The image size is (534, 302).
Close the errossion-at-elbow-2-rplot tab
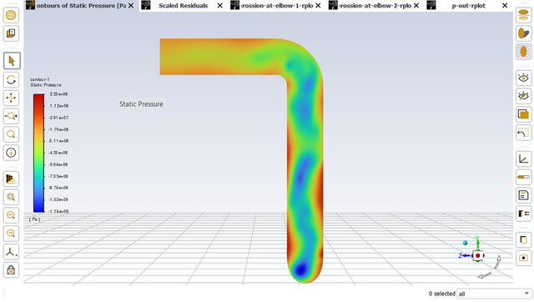tap(416, 6)
